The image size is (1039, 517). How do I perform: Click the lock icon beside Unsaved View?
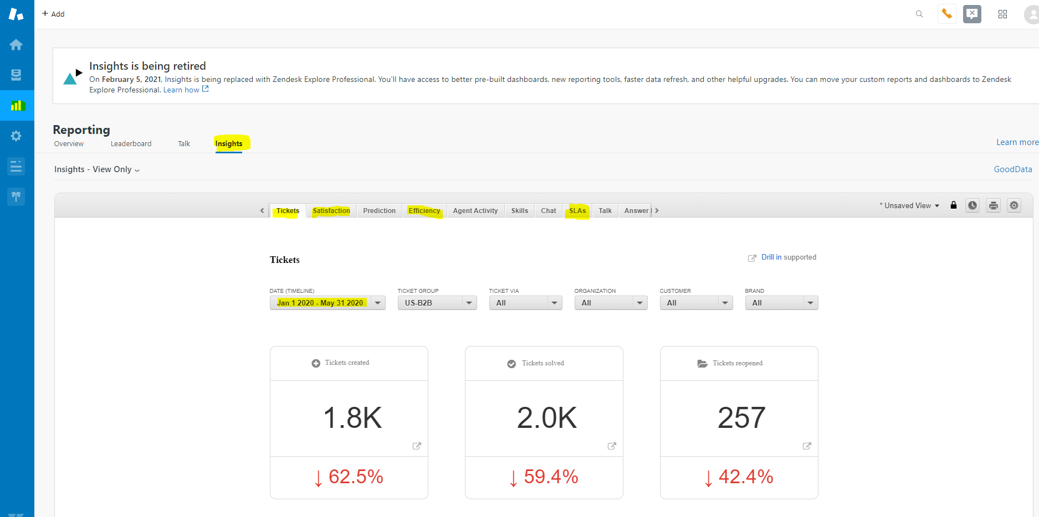point(954,205)
